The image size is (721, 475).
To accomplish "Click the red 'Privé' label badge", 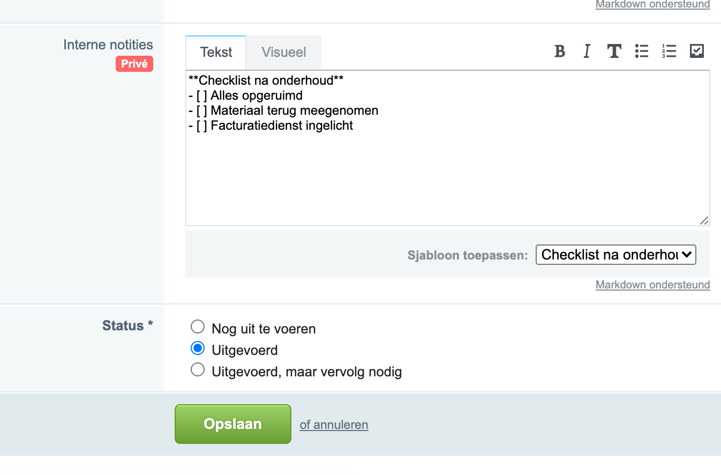I will (x=134, y=64).
